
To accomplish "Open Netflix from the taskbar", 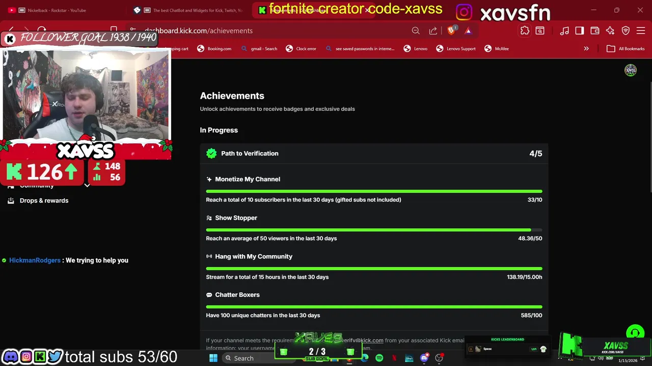I will (x=394, y=358).
